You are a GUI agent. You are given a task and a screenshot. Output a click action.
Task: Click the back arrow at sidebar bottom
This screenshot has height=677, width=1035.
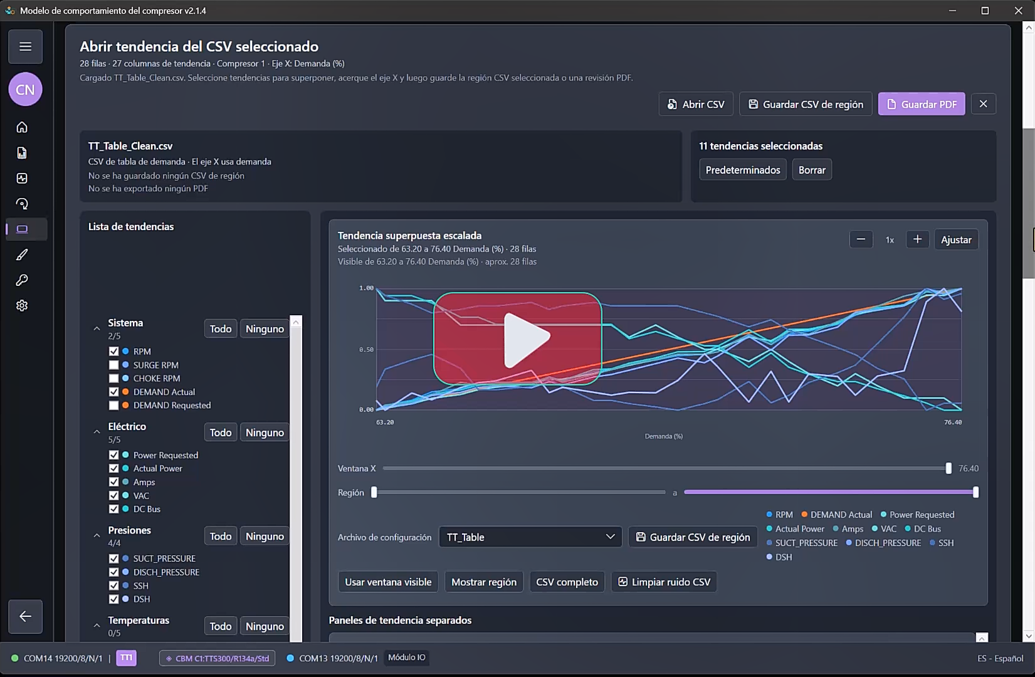[x=25, y=616]
